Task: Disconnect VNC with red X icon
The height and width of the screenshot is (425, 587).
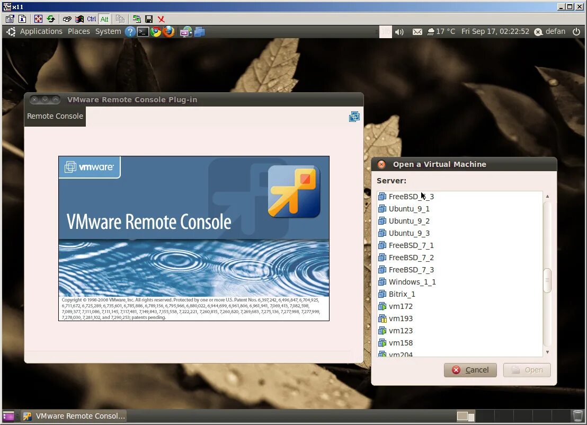Action: tap(162, 19)
